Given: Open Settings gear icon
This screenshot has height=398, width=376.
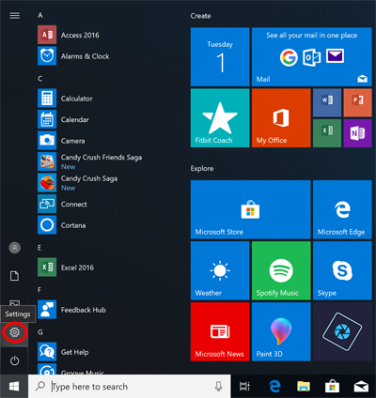Looking at the screenshot, I should (14, 332).
